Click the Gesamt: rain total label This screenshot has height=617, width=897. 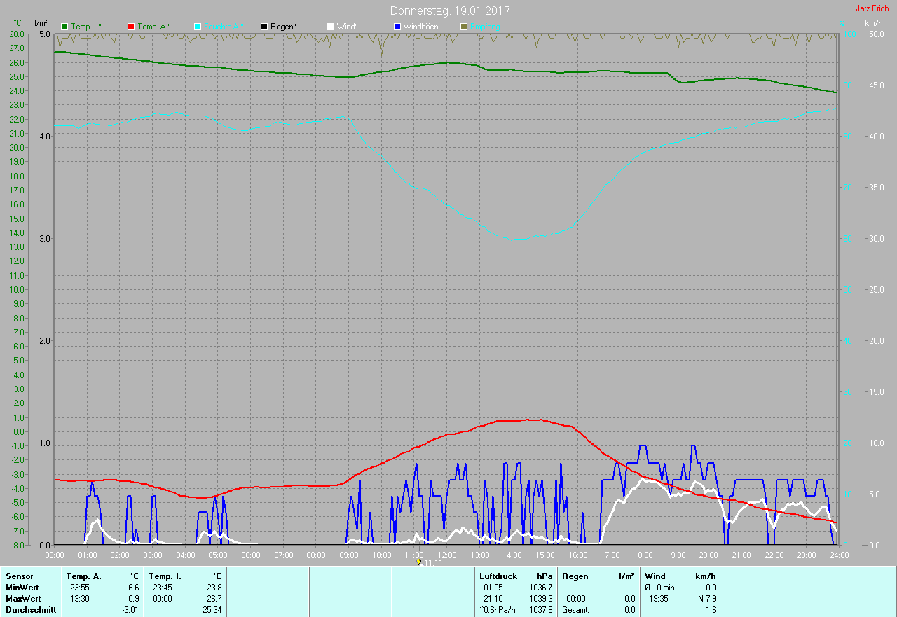click(575, 610)
